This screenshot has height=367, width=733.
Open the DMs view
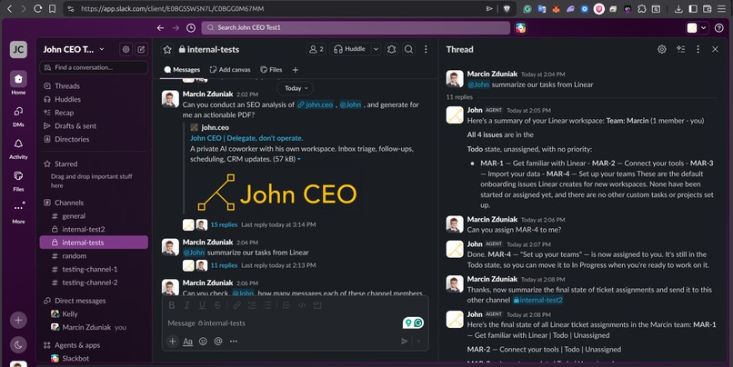pyautogui.click(x=18, y=115)
